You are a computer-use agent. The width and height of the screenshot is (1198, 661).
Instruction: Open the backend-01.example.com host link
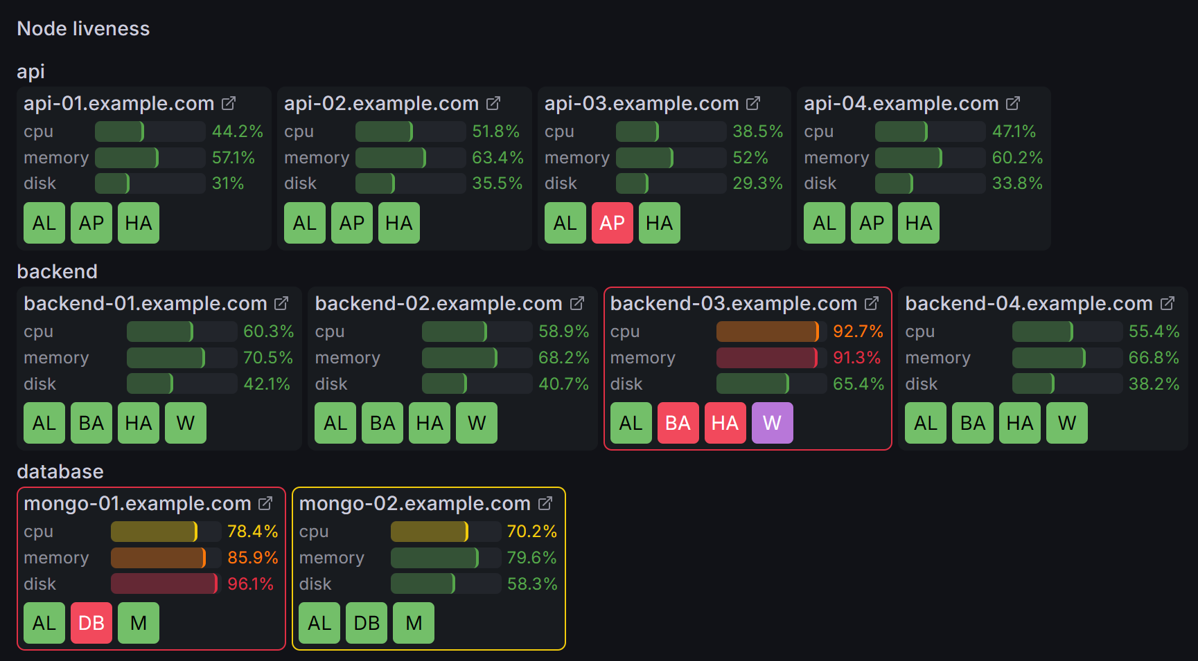[146, 304]
